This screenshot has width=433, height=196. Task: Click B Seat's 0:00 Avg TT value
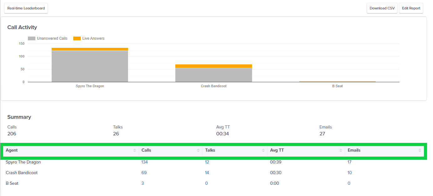275,183
